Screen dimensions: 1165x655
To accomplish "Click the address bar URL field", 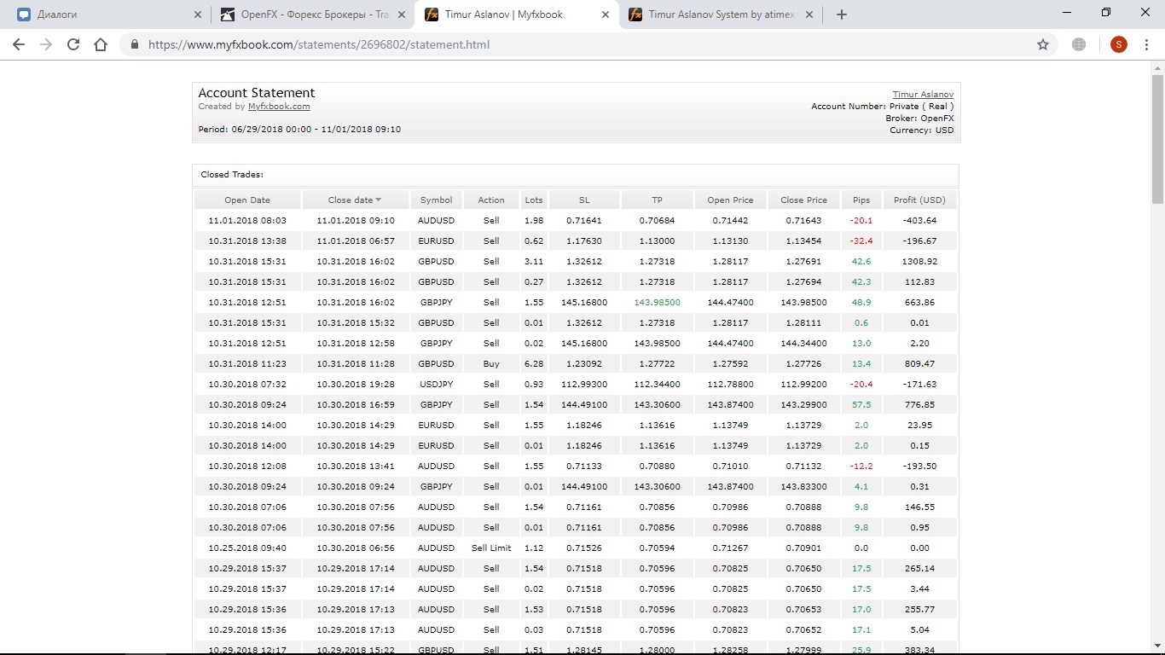I will [588, 44].
